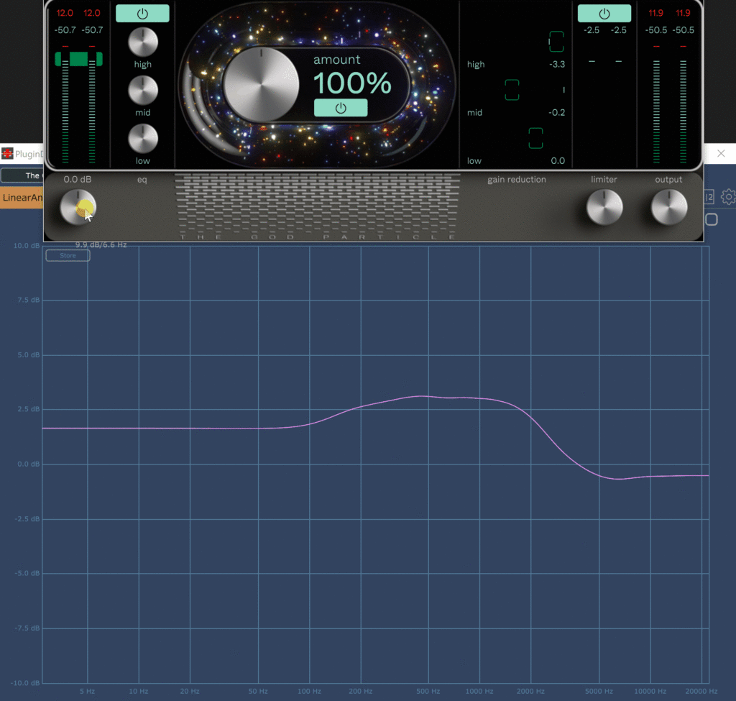Click the high band gain reduction bracket

[557, 42]
